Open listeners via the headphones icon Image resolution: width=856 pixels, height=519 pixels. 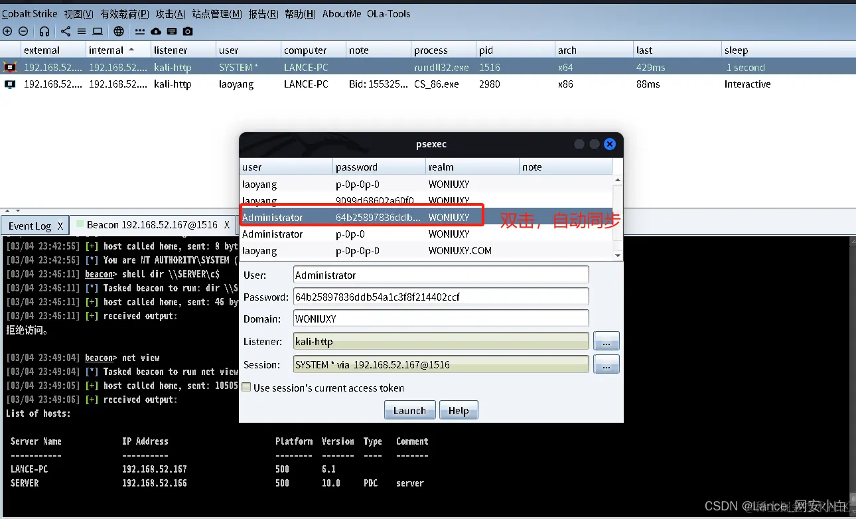click(x=44, y=31)
